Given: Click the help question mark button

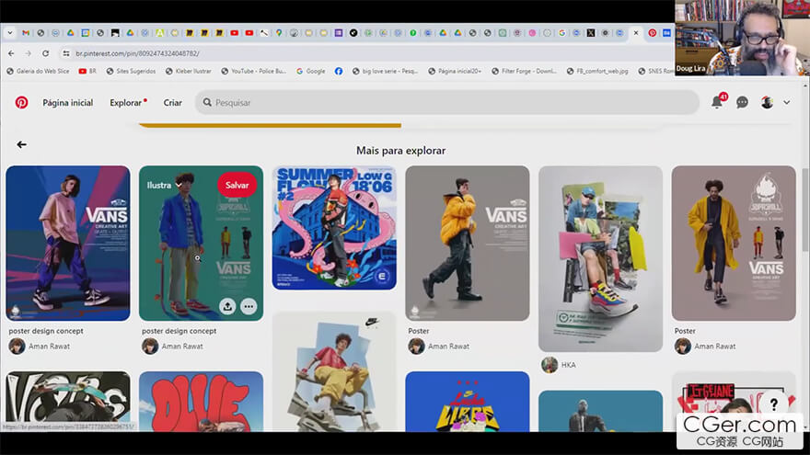Looking at the screenshot, I should coord(773,404).
